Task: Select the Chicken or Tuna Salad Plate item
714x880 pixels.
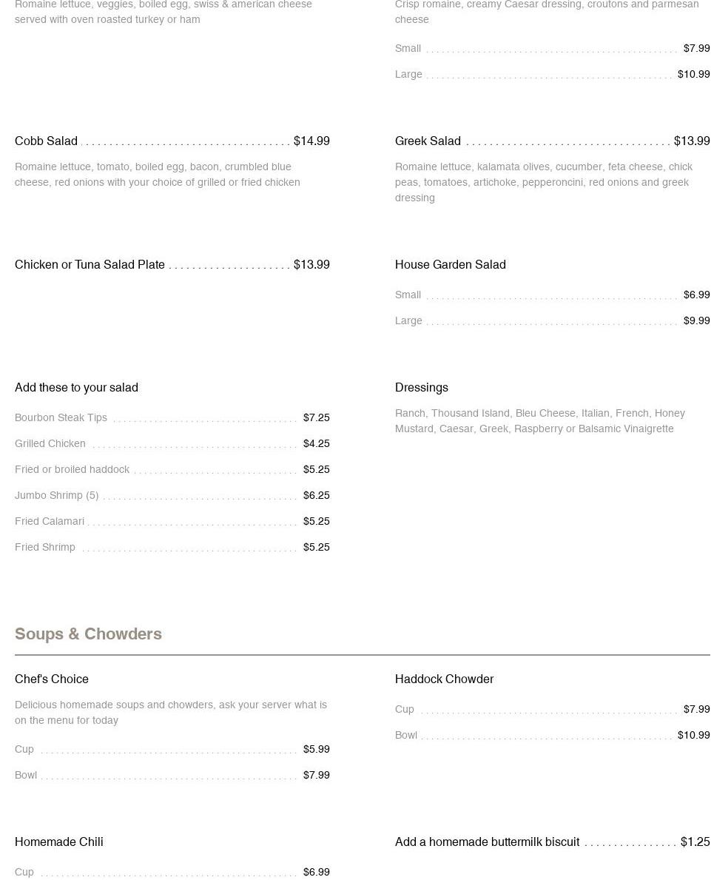Action: [x=90, y=264]
